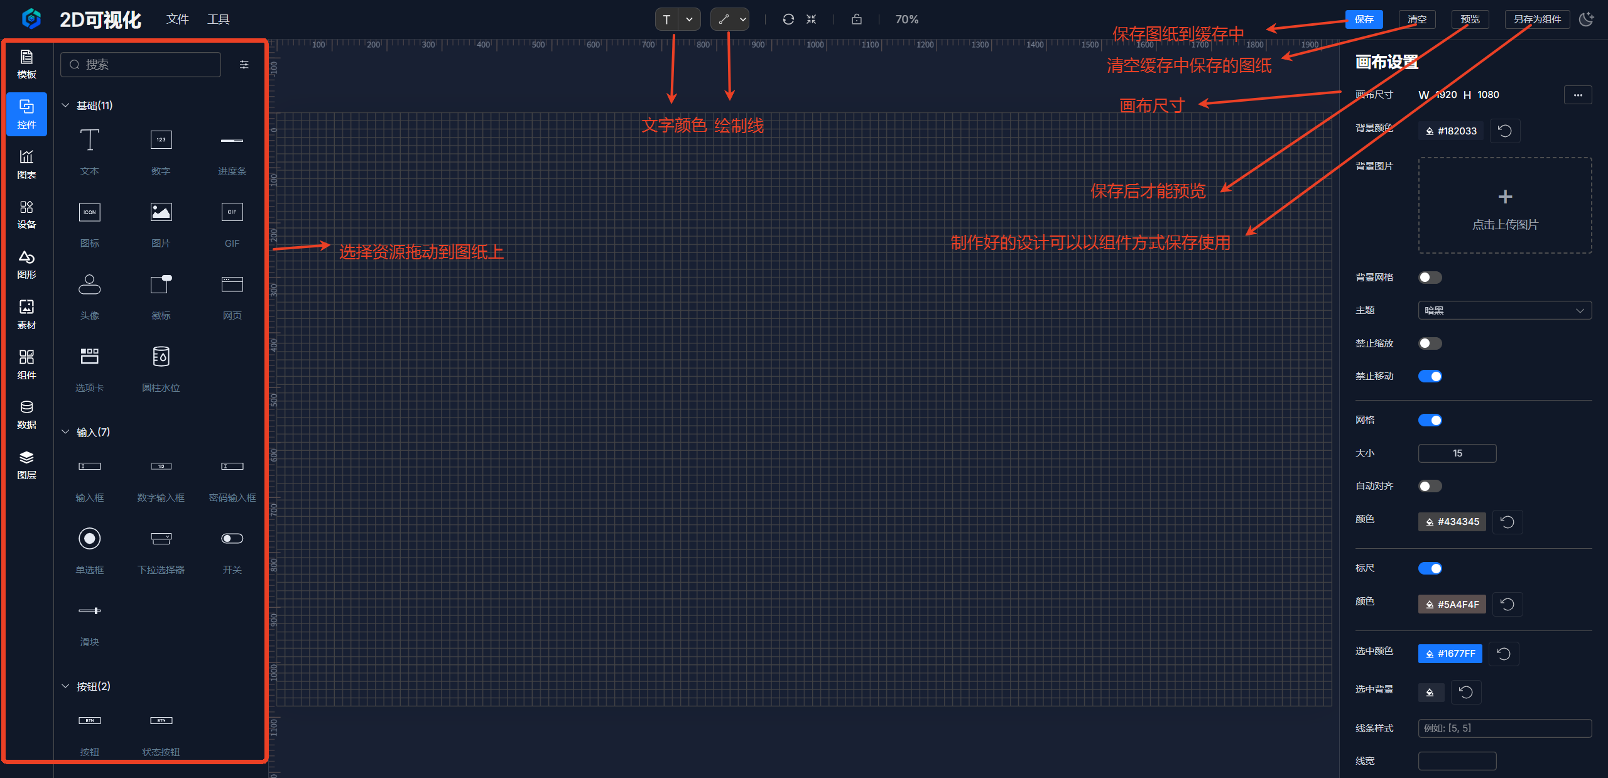The height and width of the screenshot is (778, 1608).
Task: Click the lock icon in top toolbar
Action: click(856, 19)
